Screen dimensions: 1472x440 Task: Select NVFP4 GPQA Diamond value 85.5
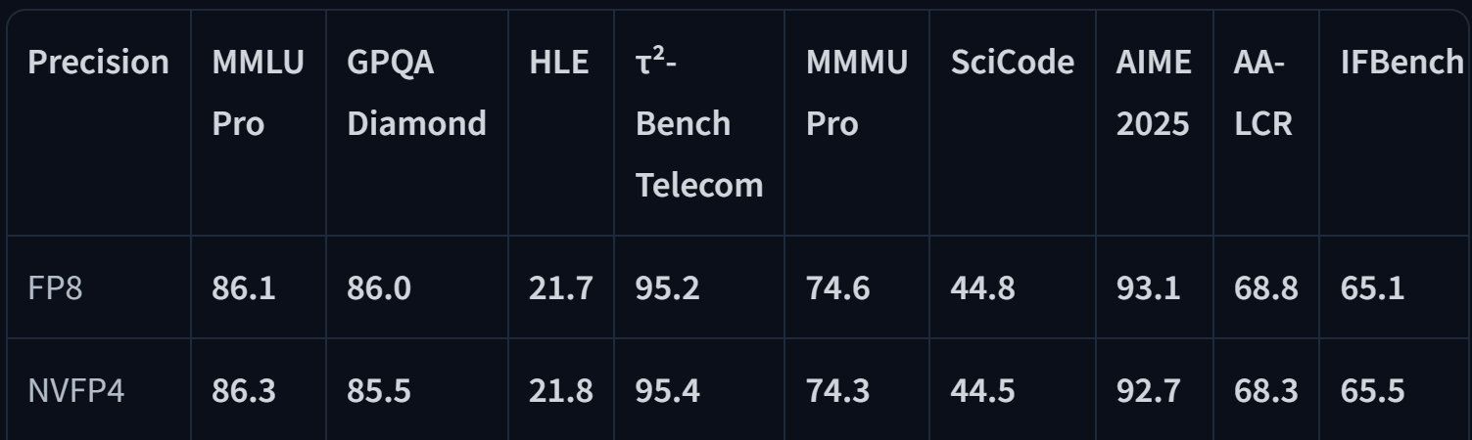point(379,392)
